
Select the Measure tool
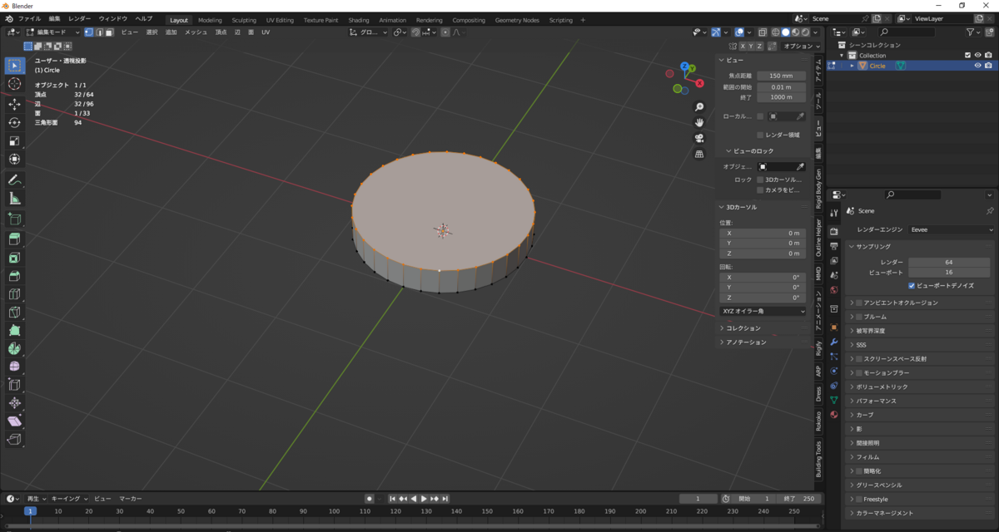(14, 198)
